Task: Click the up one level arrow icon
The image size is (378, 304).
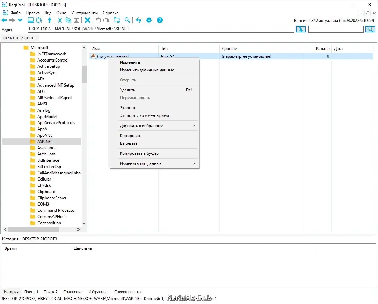Action: [x=50, y=21]
